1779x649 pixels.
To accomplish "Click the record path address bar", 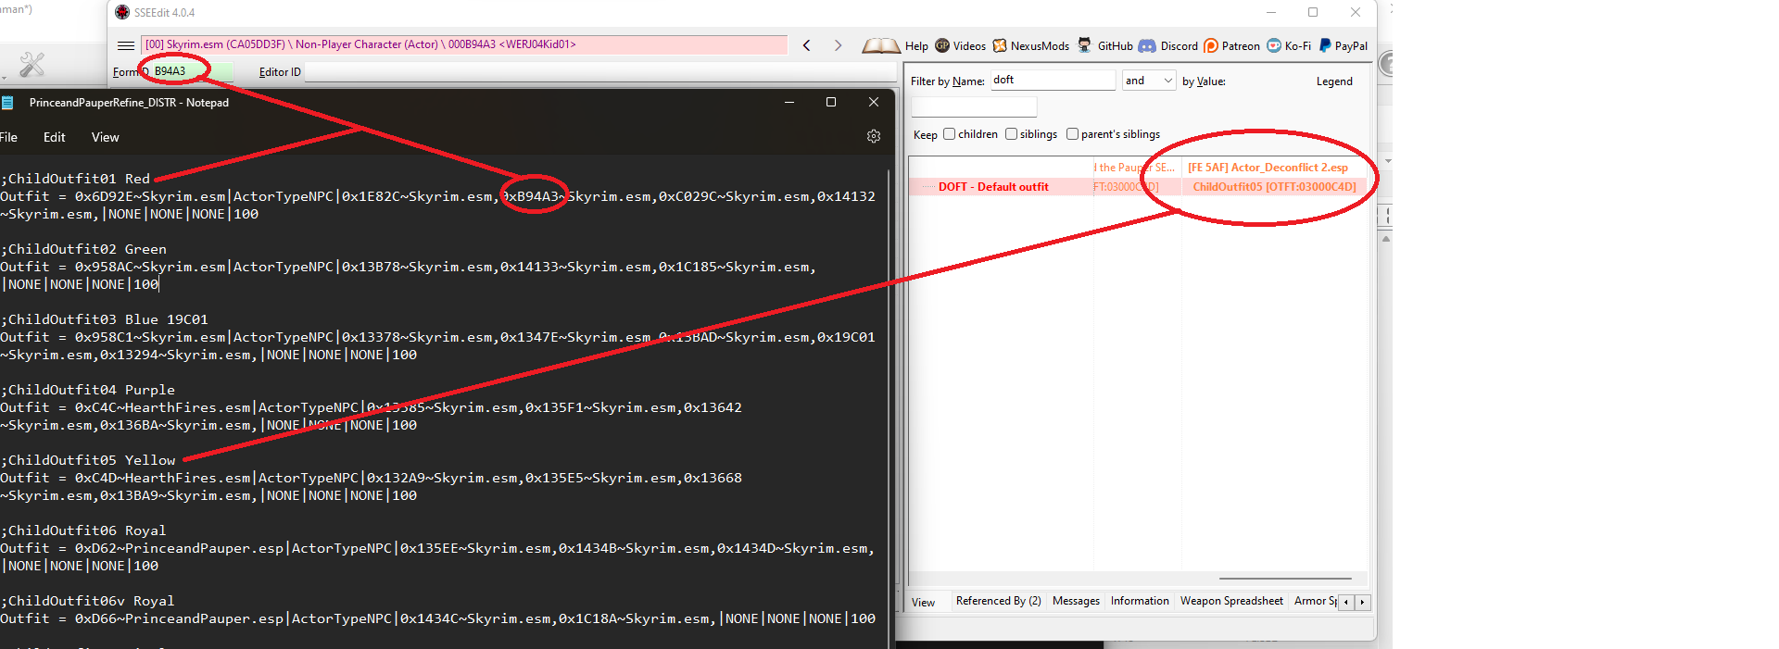I will point(463,44).
